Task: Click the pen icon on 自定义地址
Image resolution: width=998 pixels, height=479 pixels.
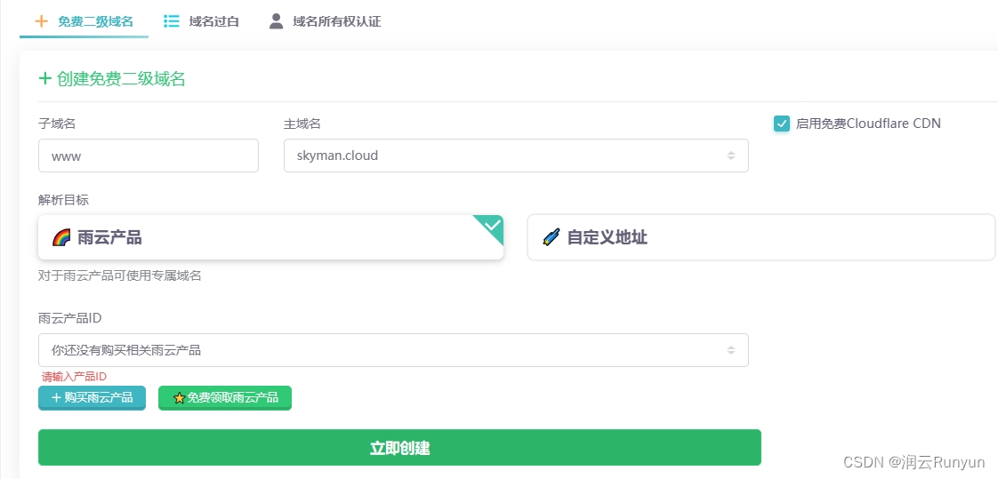Action: 551,237
